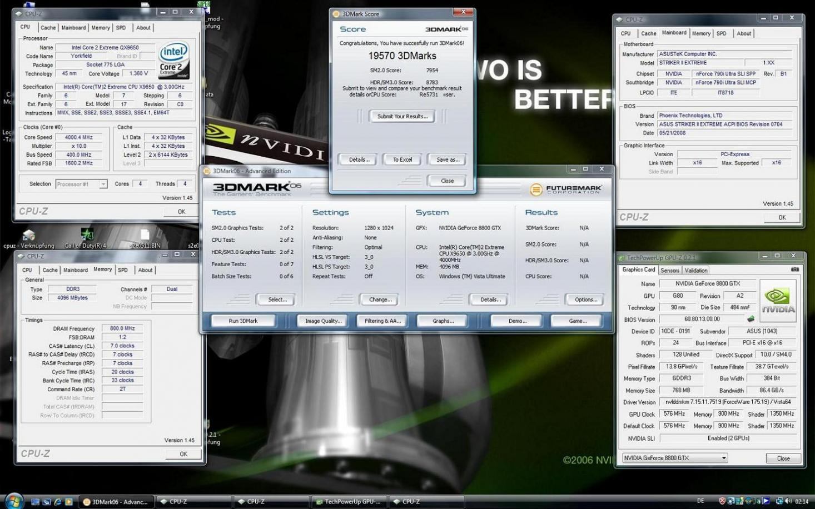This screenshot has width=815, height=509.
Task: Click the GPU-Z Close button
Action: [x=783, y=458]
